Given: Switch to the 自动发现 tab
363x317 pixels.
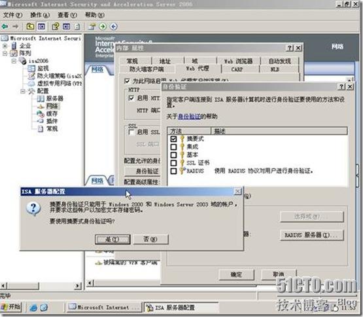Looking at the screenshot, I should [x=280, y=61].
